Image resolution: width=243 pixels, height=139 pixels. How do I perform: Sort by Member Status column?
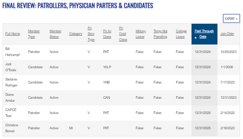55,33
